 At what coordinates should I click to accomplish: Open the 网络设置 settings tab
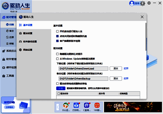pyautogui.click(x=34, y=50)
